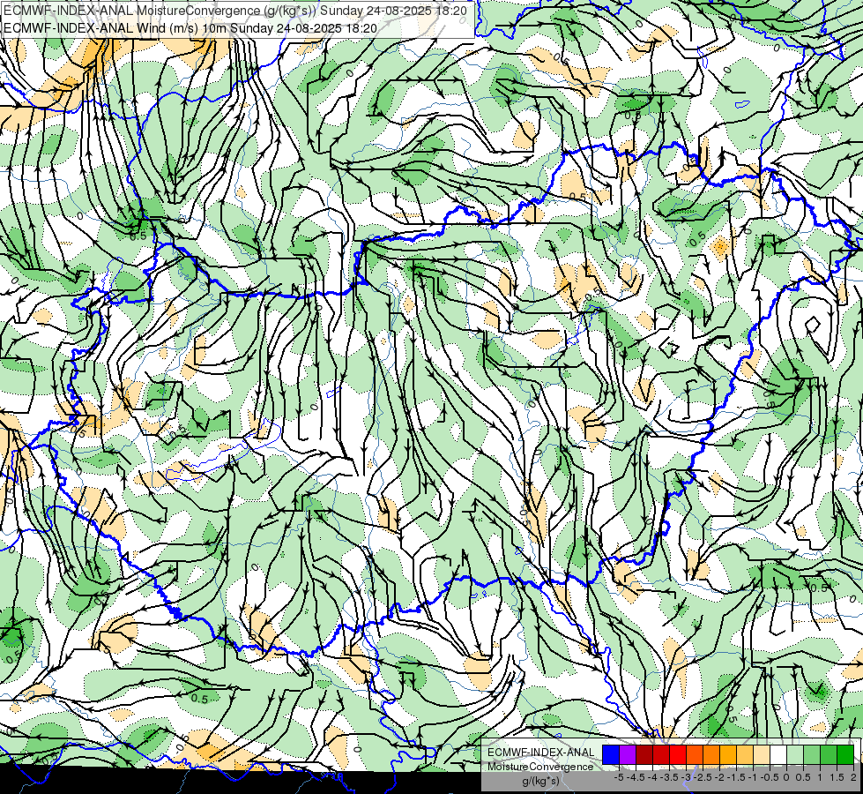
Task: Click the '2' legend tick label
Action: (853, 777)
